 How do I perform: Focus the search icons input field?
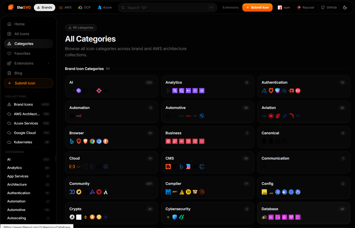[x=165, y=8]
